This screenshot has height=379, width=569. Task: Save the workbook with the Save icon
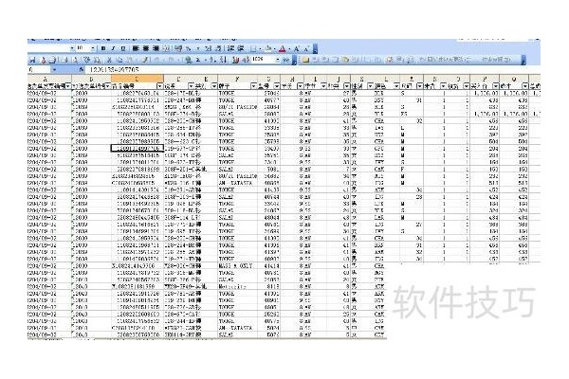click(x=32, y=60)
